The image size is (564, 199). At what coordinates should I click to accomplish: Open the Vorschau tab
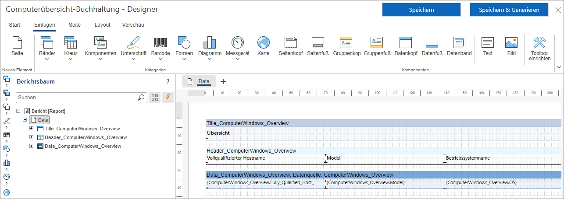pos(133,25)
